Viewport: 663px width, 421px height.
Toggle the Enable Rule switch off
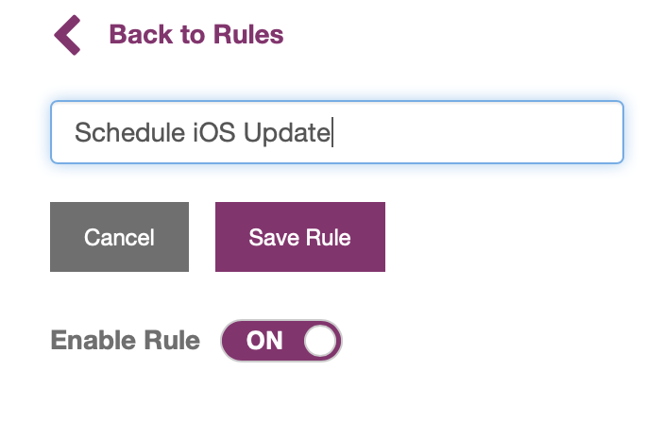click(281, 341)
